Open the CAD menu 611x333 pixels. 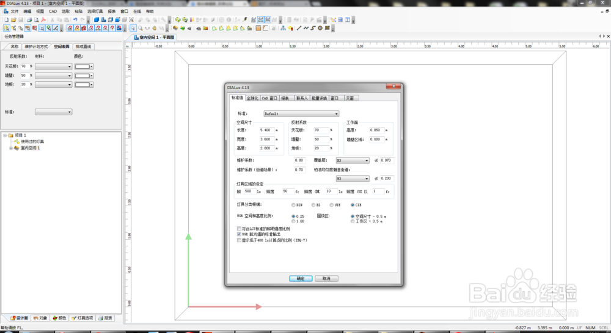53,11
